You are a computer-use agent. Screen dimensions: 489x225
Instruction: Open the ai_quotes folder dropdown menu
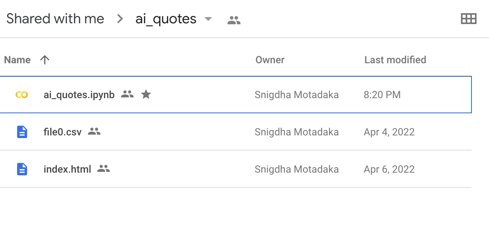(x=209, y=19)
